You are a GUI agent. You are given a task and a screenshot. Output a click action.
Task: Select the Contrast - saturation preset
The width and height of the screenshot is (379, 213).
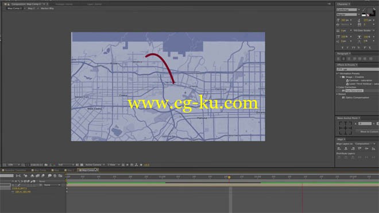click(x=360, y=80)
